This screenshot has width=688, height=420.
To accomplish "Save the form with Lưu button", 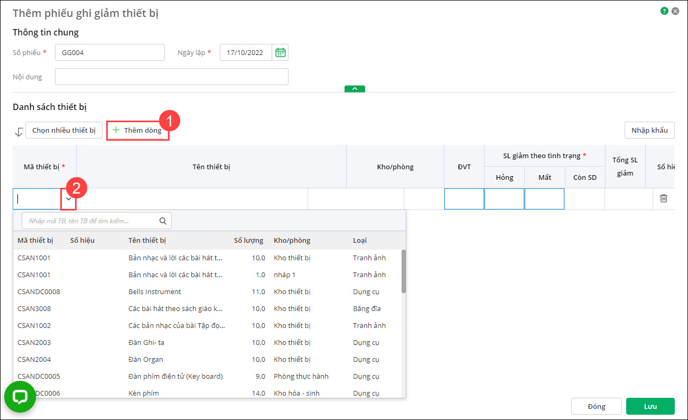I will [650, 406].
